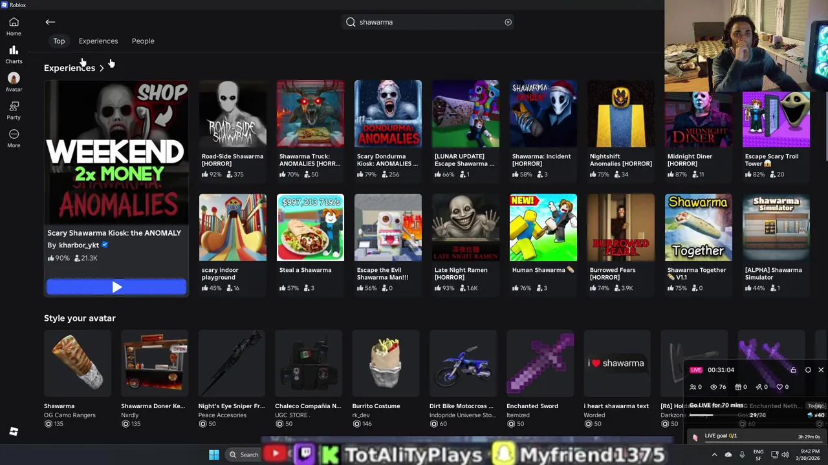Open Party from the sidebar
This screenshot has height=465, width=828.
tap(14, 110)
